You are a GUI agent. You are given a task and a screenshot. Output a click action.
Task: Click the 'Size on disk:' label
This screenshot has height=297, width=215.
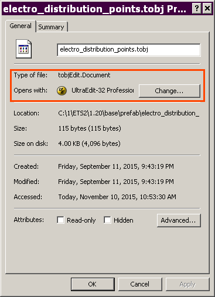(x=30, y=144)
